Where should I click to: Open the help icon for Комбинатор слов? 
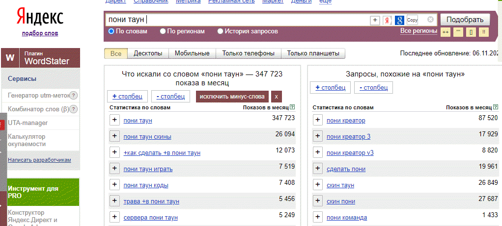coord(74,109)
